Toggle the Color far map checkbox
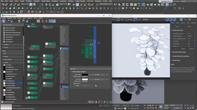The width and height of the screenshot is (197, 110). pos(107,79)
